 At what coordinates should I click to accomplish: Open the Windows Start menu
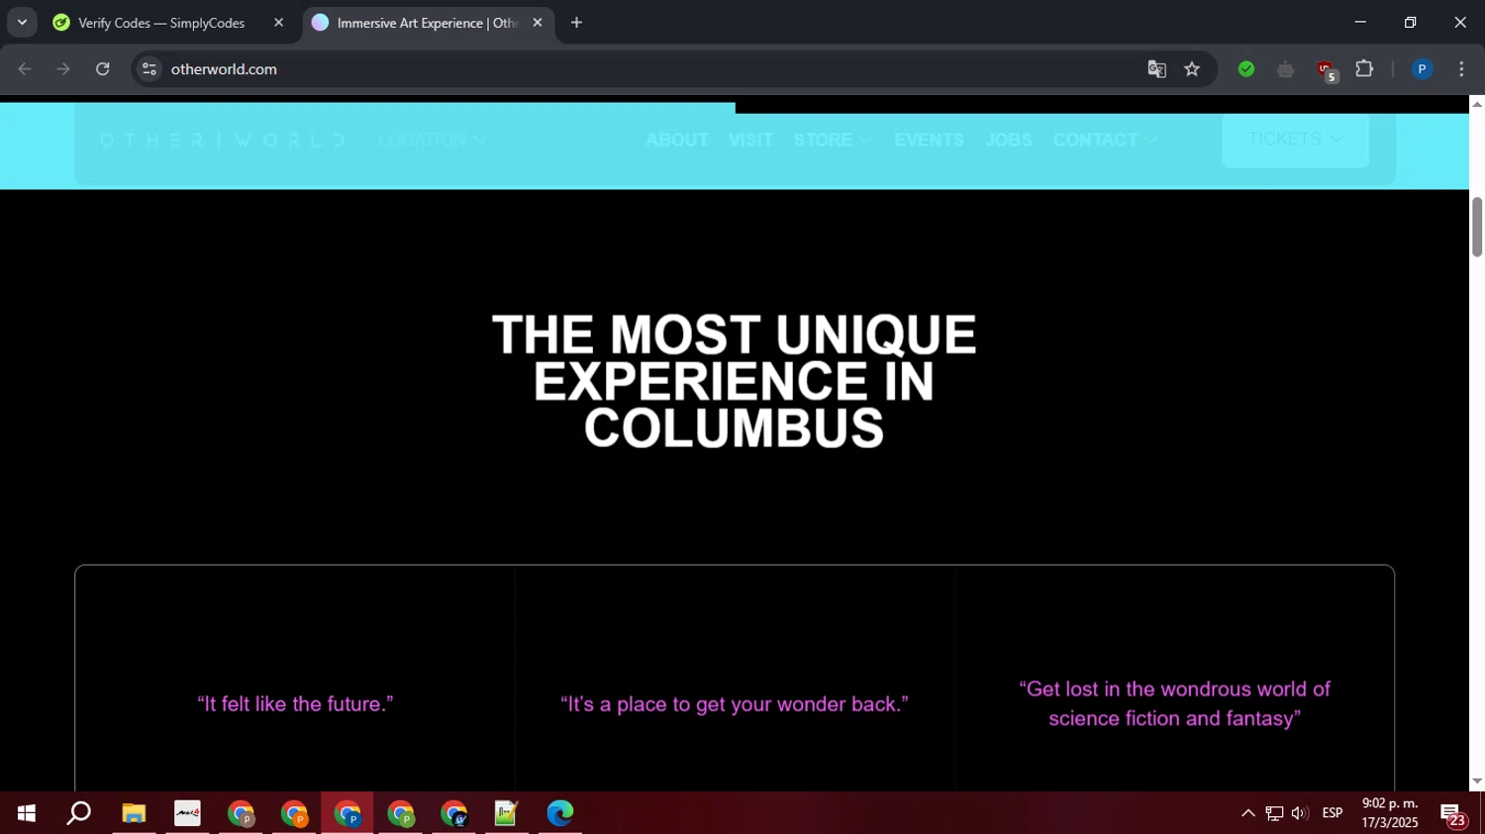(x=27, y=813)
